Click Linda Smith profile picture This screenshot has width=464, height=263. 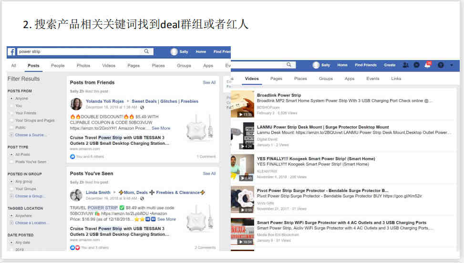pyautogui.click(x=76, y=195)
